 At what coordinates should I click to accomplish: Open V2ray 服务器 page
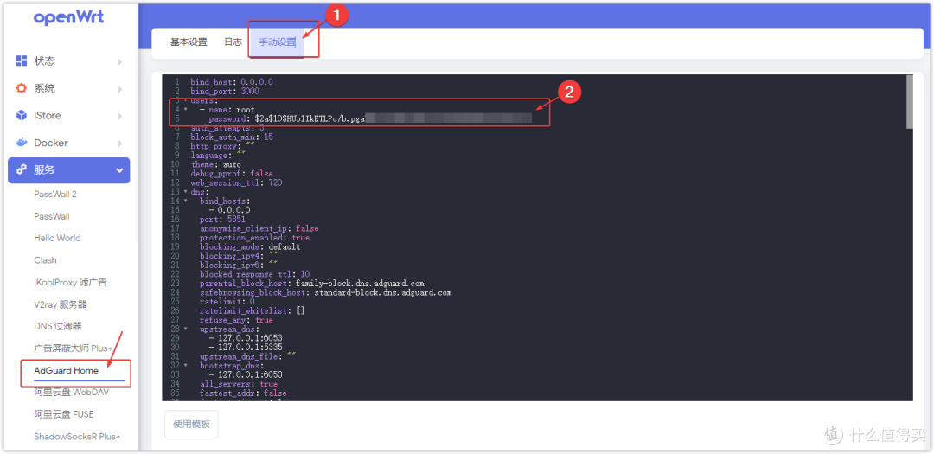coord(61,304)
